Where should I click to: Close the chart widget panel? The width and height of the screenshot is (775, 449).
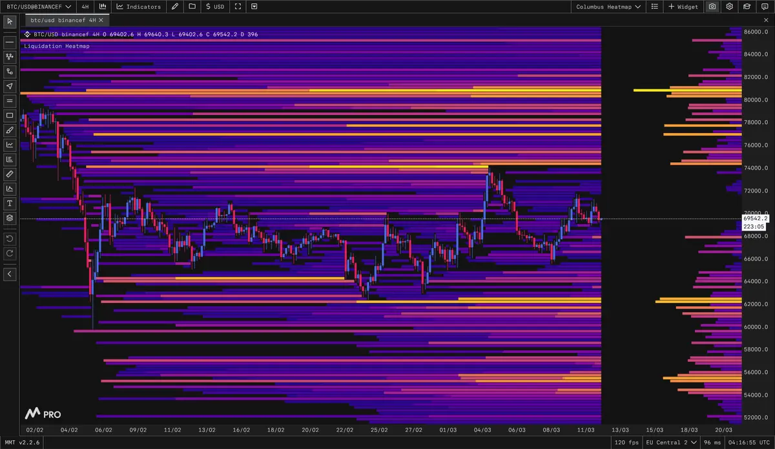click(x=767, y=21)
